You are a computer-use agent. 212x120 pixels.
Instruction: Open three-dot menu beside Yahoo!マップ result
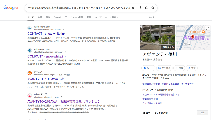(61, 97)
